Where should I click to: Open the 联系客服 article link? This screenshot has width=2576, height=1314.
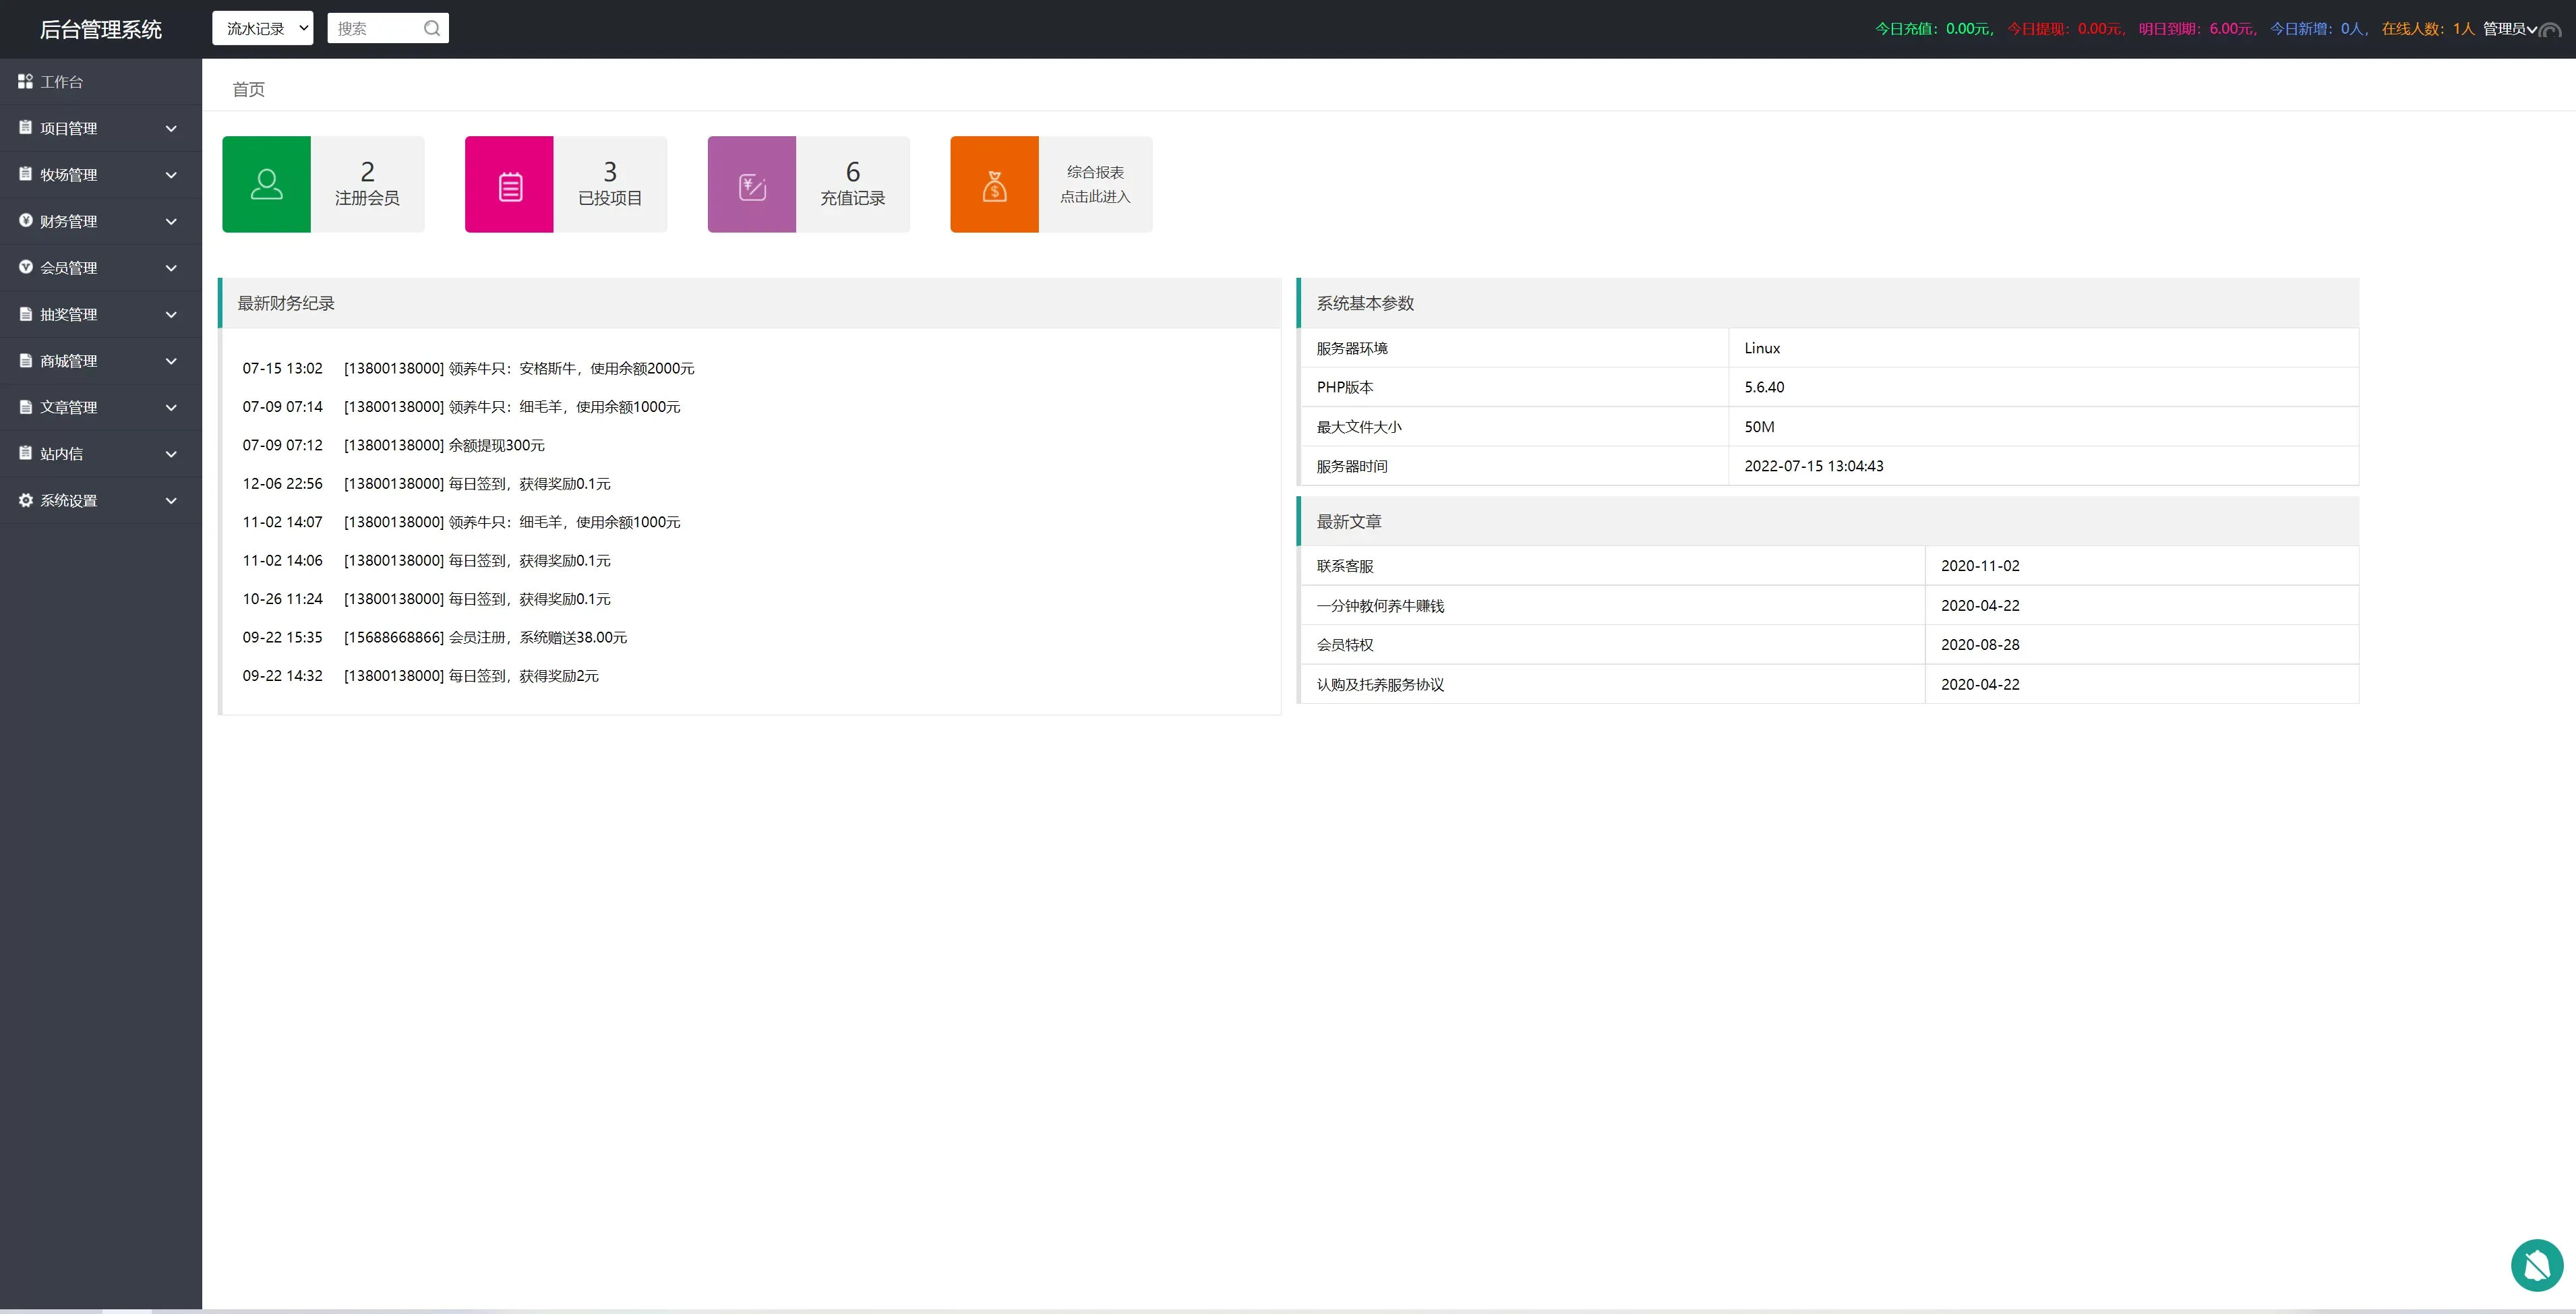tap(1344, 566)
